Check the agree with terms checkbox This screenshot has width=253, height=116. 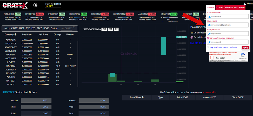[208, 47]
